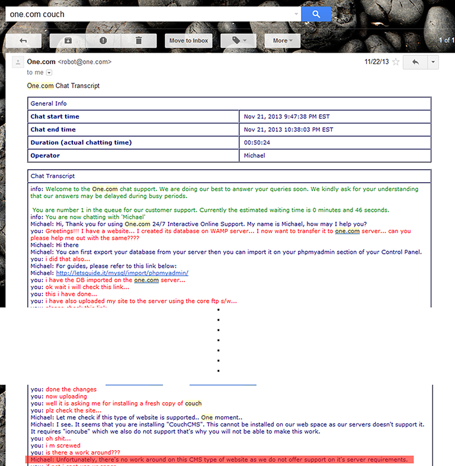Open the letsguide.it phpmyadmin import link
455x466 pixels.
[x=122, y=273]
